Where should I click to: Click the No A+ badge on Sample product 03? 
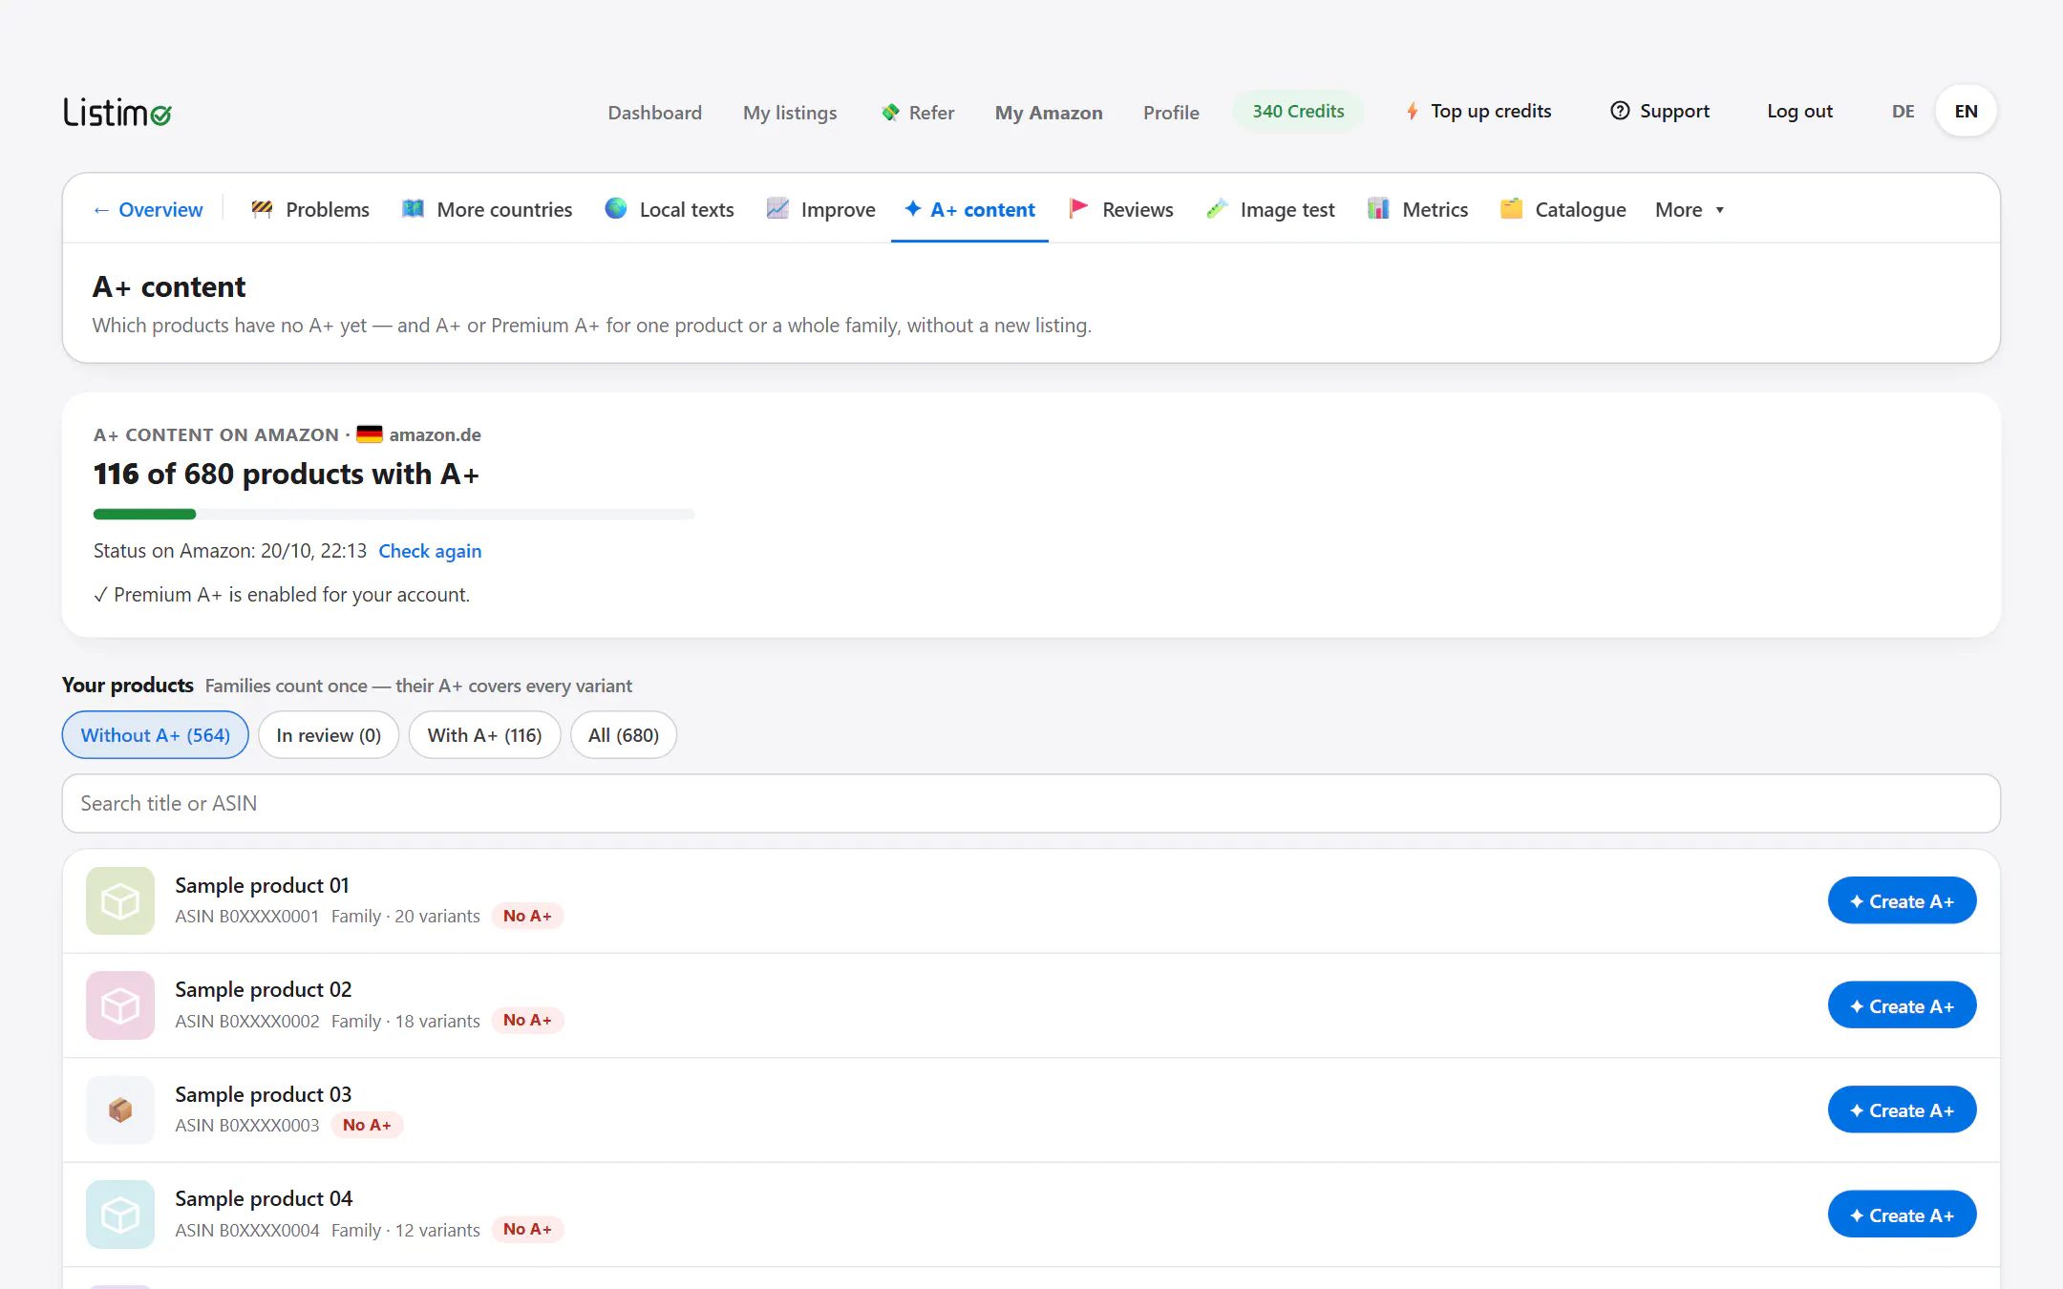coord(367,1125)
